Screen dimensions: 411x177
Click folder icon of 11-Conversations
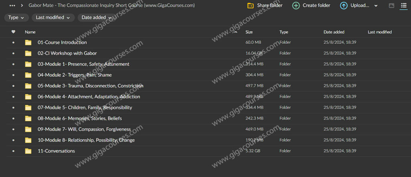pyautogui.click(x=28, y=151)
